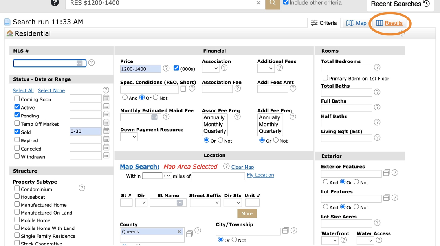Open lookup icon beside County list
Image resolution: width=440 pixels, height=246 pixels.
click(189, 234)
